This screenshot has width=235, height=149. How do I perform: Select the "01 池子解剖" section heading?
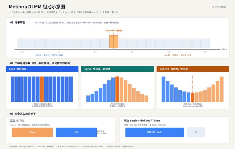pos(18,23)
